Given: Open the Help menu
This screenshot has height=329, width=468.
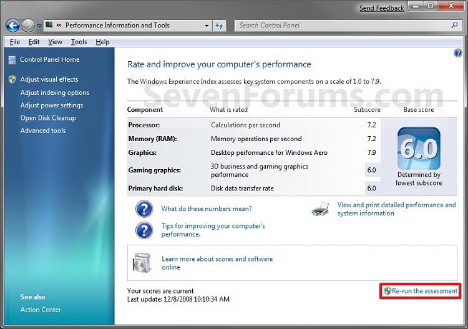Looking at the screenshot, I should coord(102,42).
